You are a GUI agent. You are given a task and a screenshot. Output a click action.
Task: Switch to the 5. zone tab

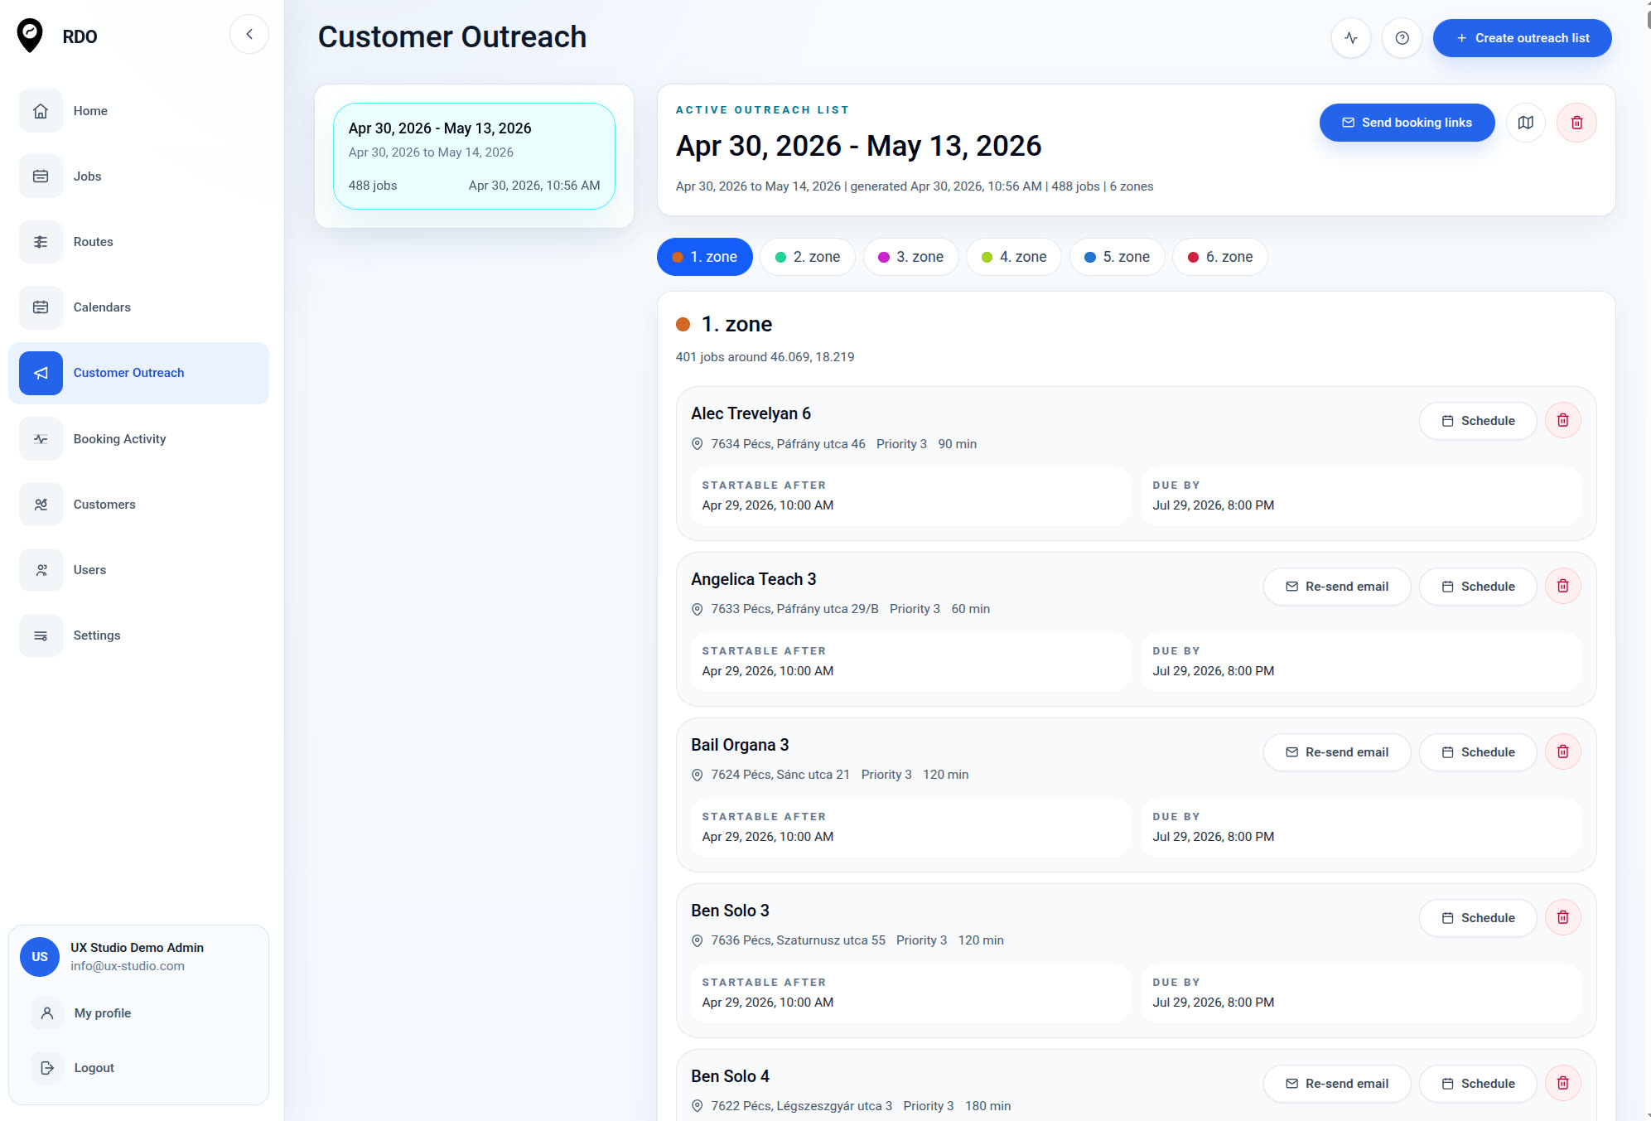[x=1117, y=257]
